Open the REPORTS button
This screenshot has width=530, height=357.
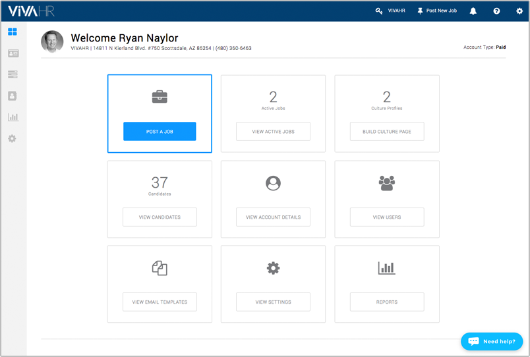point(387,302)
